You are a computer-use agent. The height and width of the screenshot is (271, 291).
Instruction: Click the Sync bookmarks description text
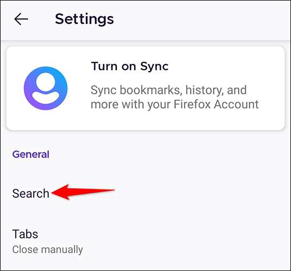pos(174,97)
